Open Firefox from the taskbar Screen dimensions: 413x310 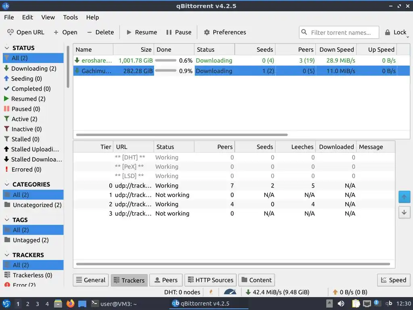point(70,304)
